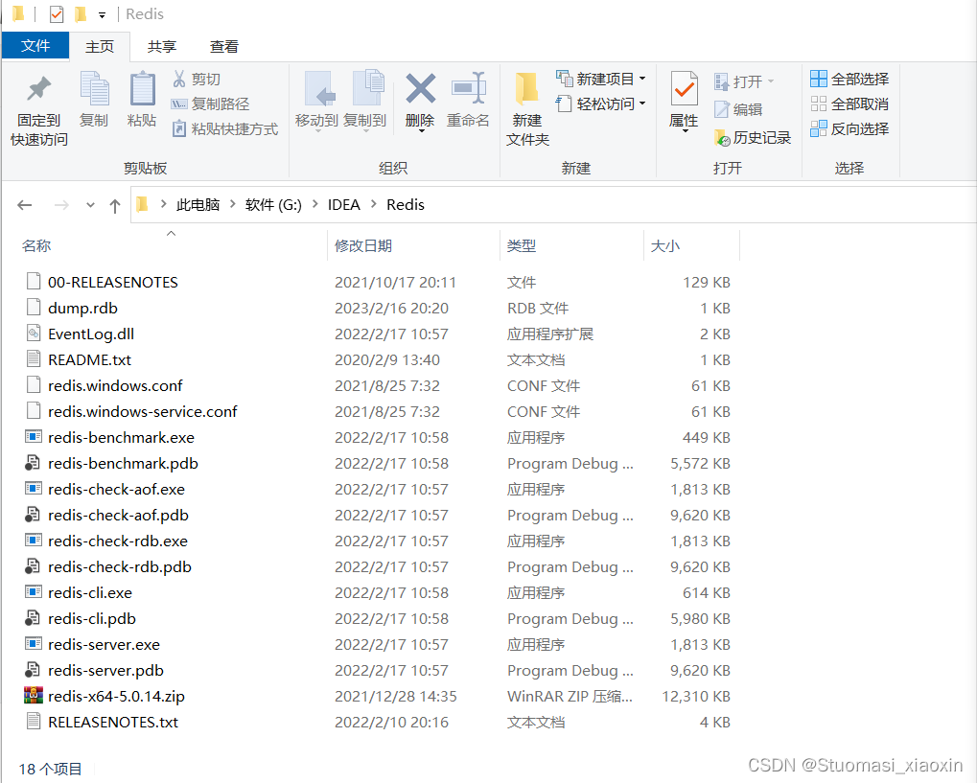977x783 pixels.
Task: Open History (历史记录)
Action: 753,138
